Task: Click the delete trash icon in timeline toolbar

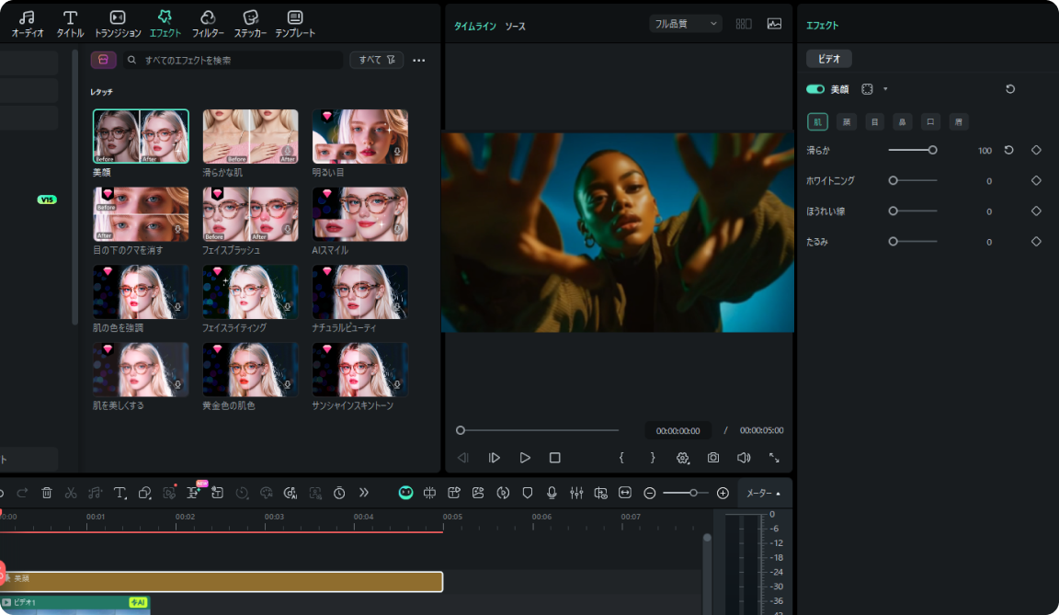Action: click(47, 493)
